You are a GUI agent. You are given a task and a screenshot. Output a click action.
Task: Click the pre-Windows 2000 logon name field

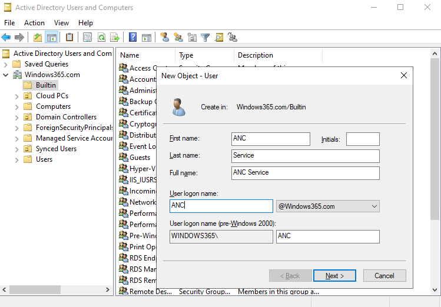(x=328, y=236)
